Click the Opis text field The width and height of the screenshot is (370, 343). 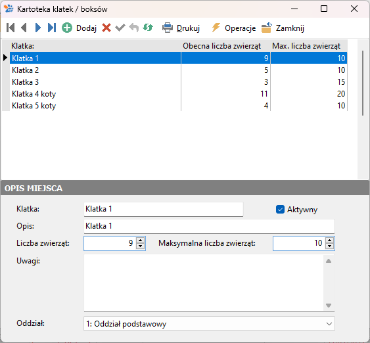click(x=209, y=226)
